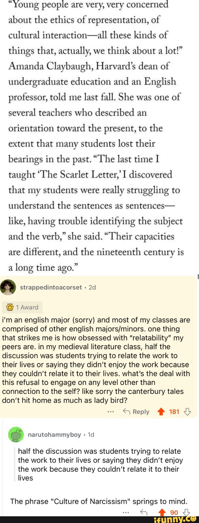Click the 1d timestamp on the reply

pos(91,435)
